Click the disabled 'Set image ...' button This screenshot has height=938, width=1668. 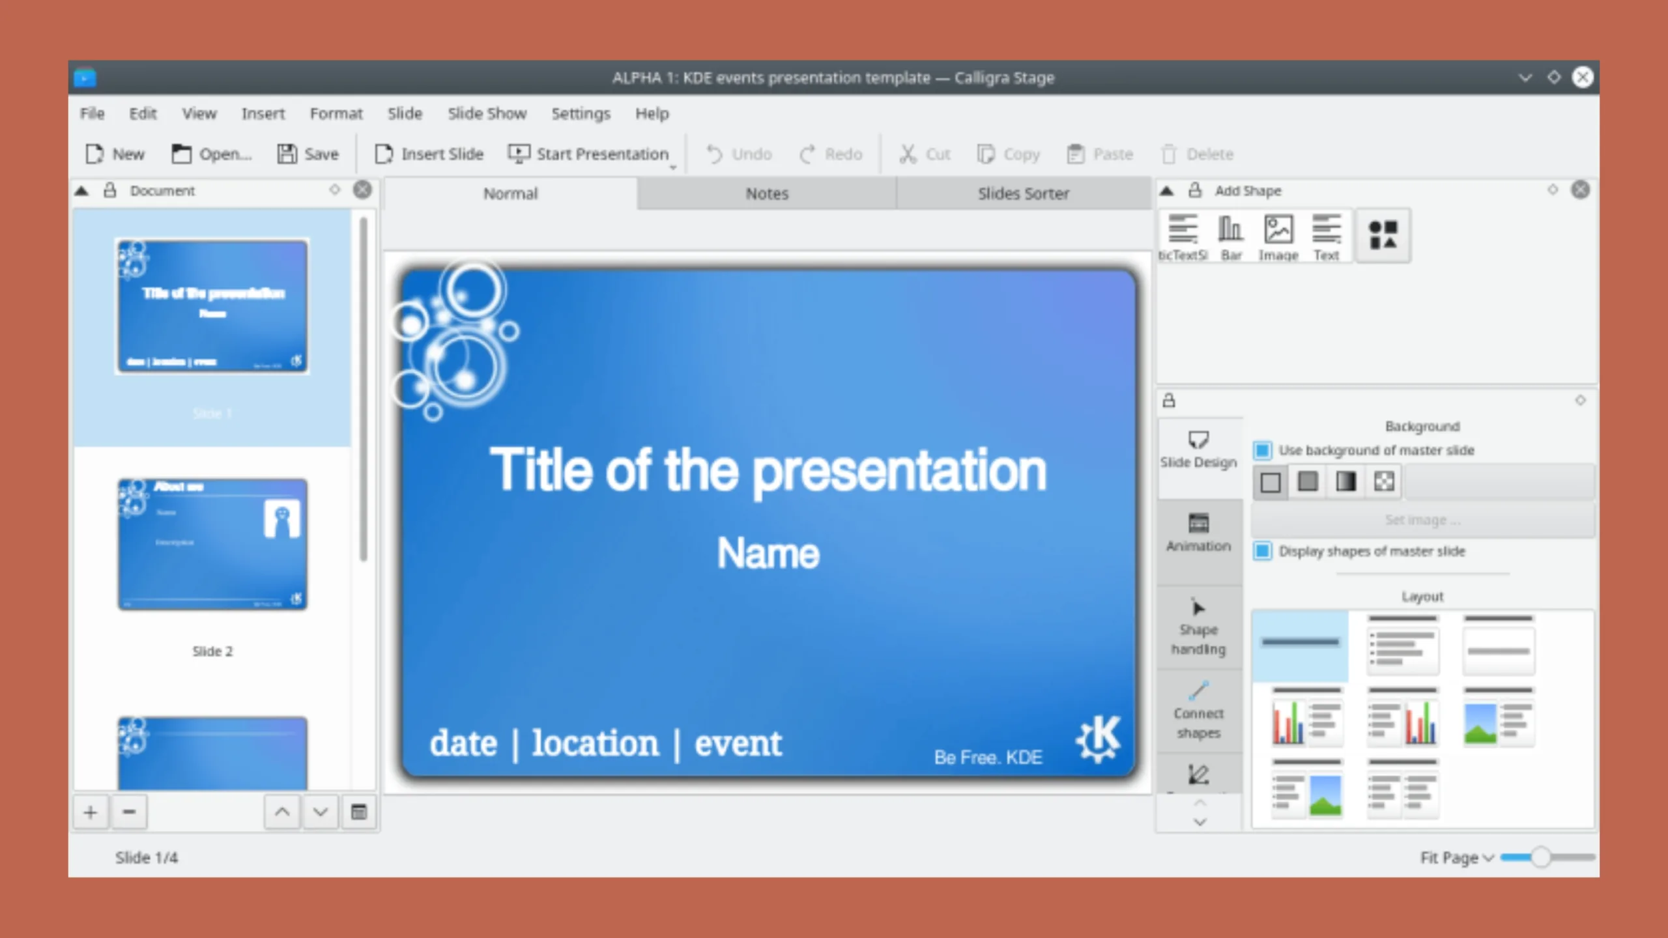tap(1423, 520)
